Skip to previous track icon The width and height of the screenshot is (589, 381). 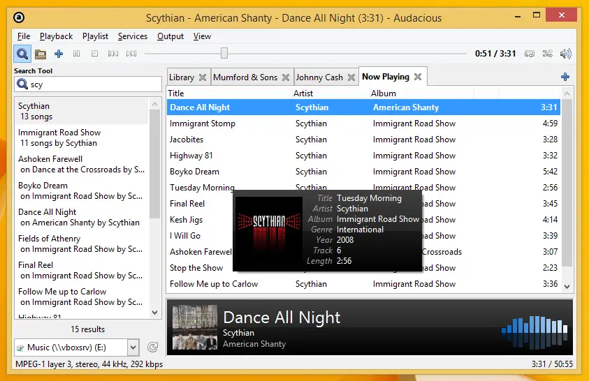click(x=113, y=54)
